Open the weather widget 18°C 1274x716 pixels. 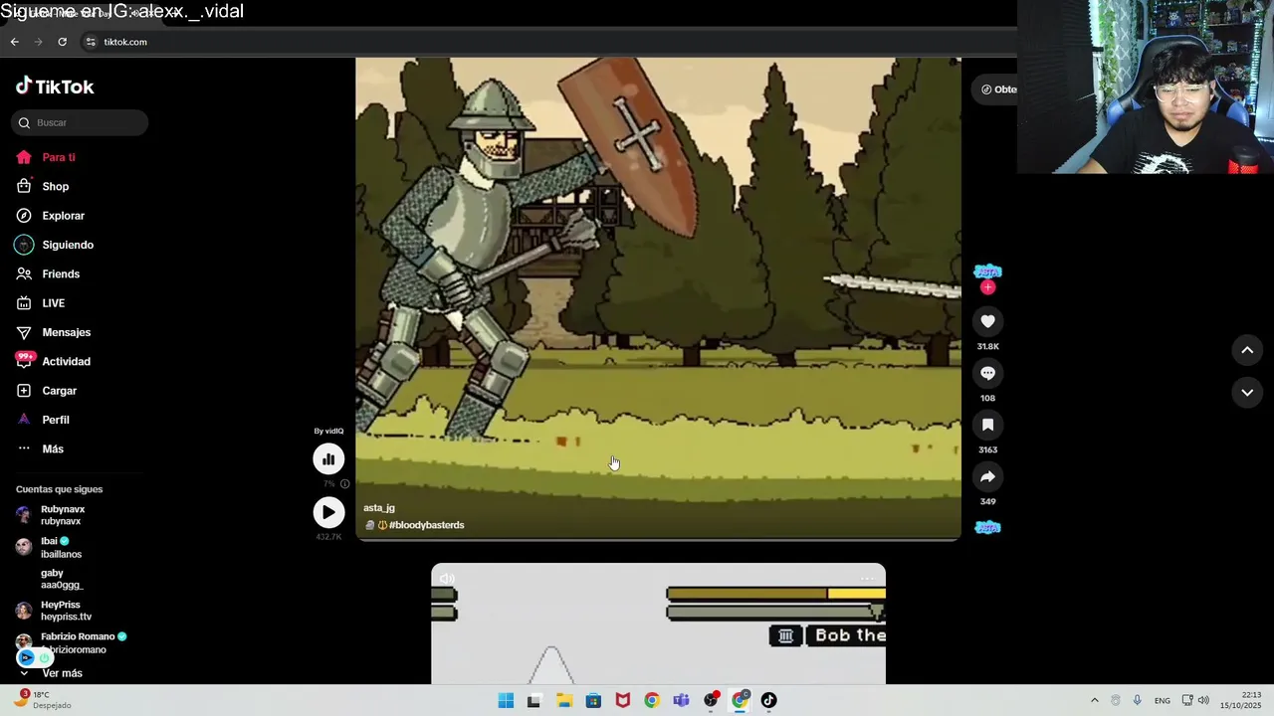[42, 699]
